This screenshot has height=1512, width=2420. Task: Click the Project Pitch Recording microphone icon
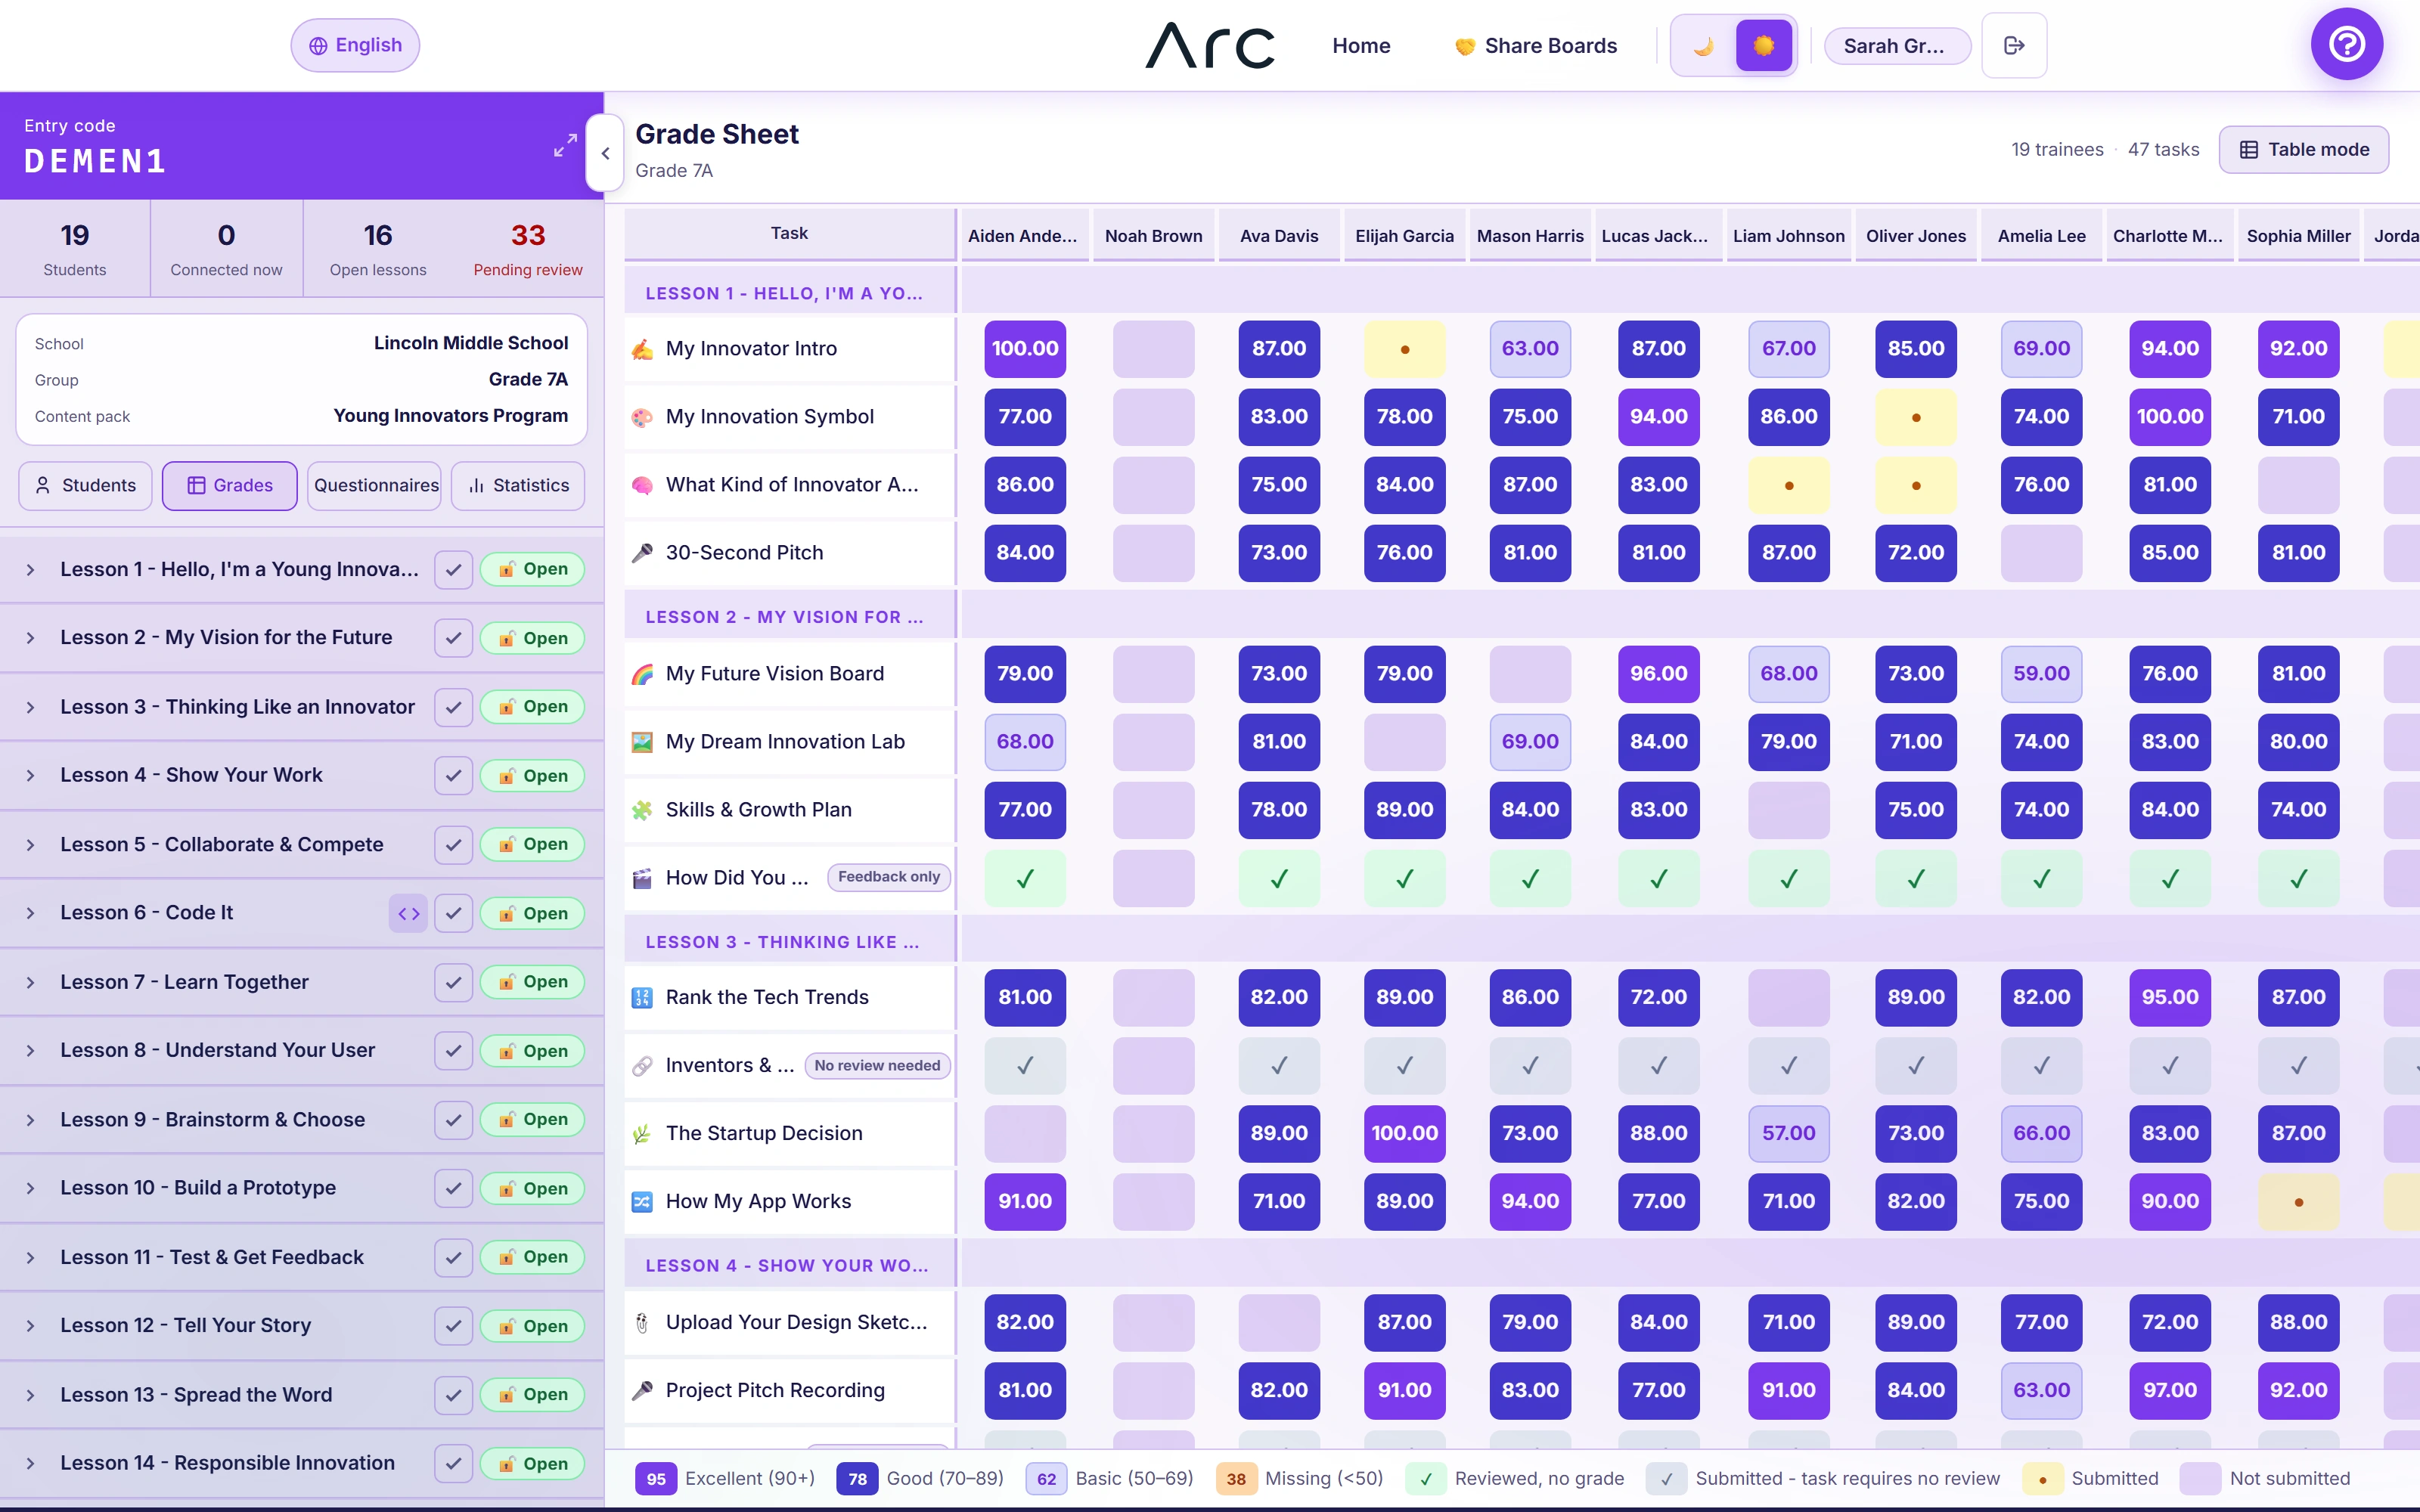[x=642, y=1390]
